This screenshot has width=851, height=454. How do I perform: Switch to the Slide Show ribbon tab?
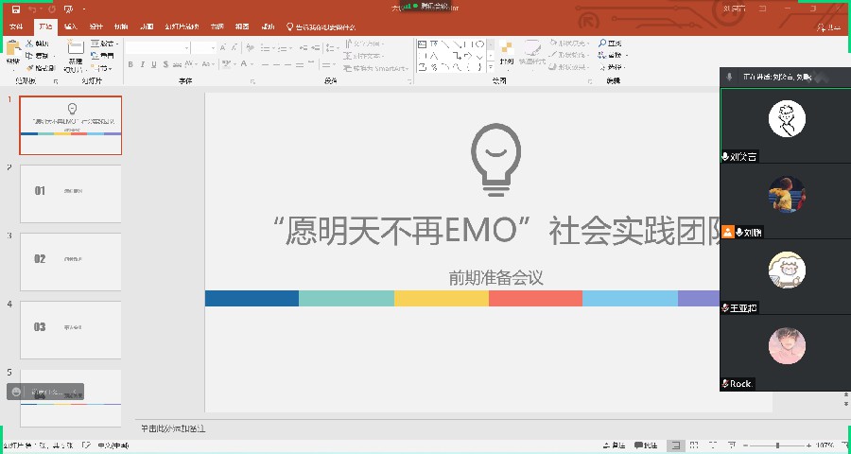[x=182, y=26]
